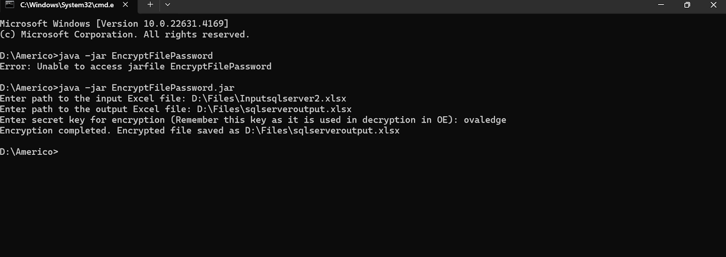Screen dimensions: 726x257
Task: Click the secret key value 'ovaledge'
Action: click(485, 120)
